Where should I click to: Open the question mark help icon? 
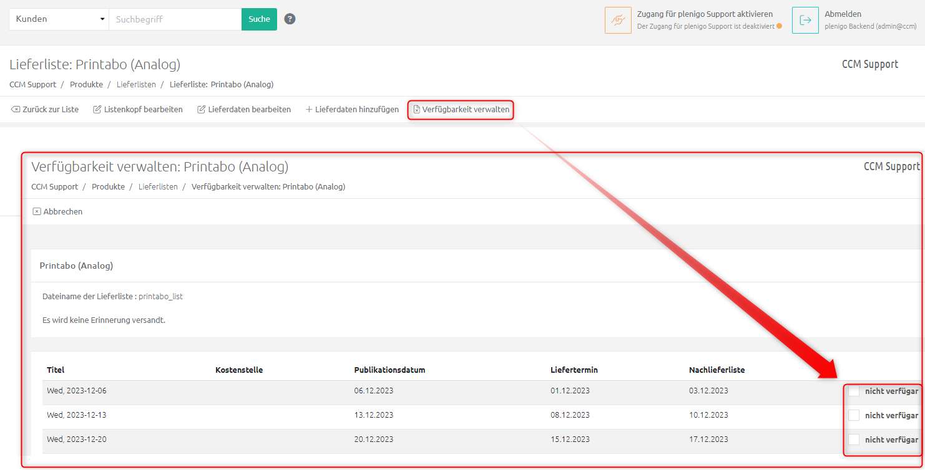(290, 19)
